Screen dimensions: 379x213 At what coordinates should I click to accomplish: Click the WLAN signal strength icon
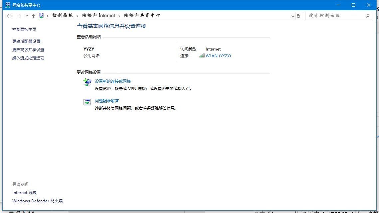(x=202, y=56)
